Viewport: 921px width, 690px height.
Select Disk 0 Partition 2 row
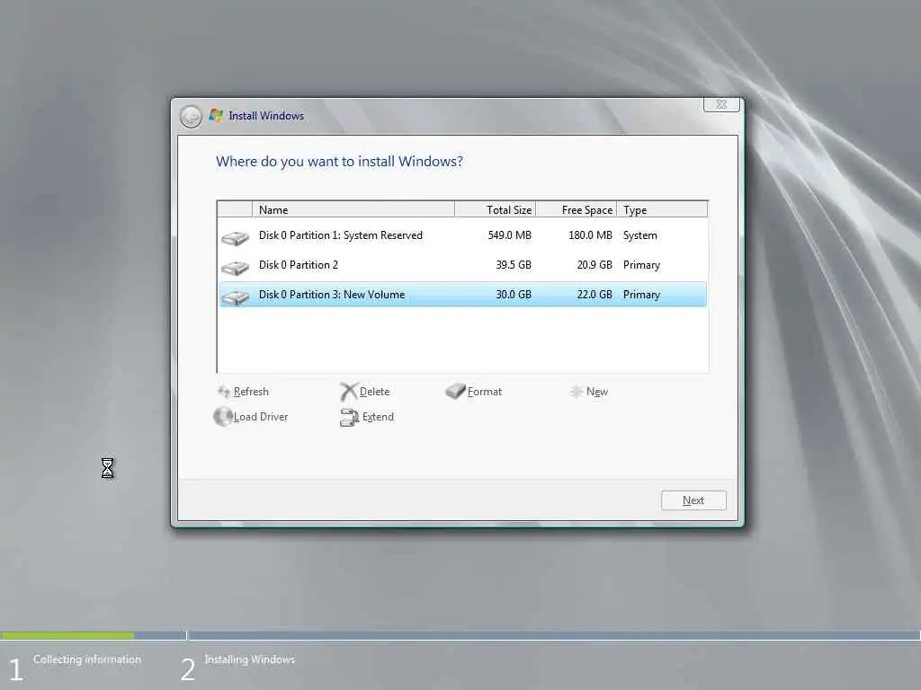(x=463, y=265)
